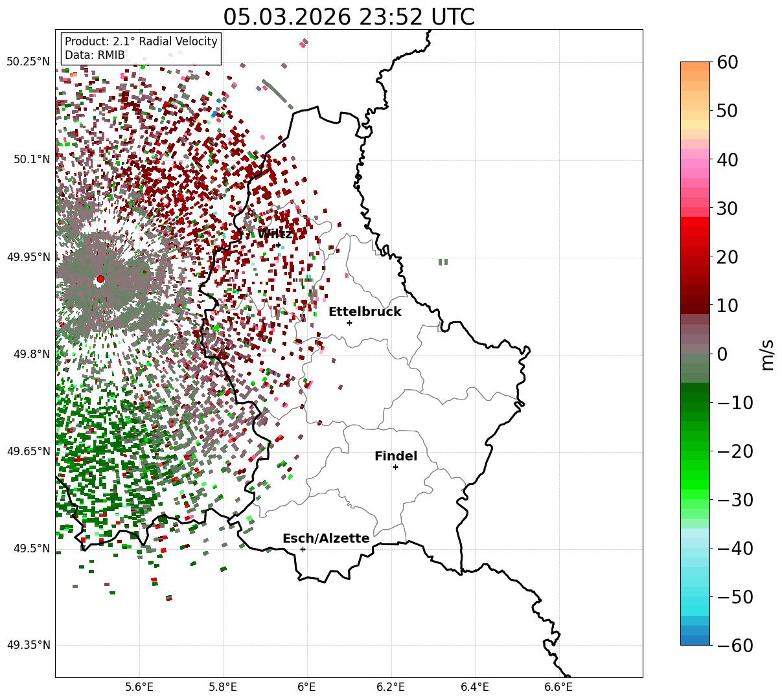Click the Findel city label
Screen dimensions: 782x700
[x=396, y=456]
